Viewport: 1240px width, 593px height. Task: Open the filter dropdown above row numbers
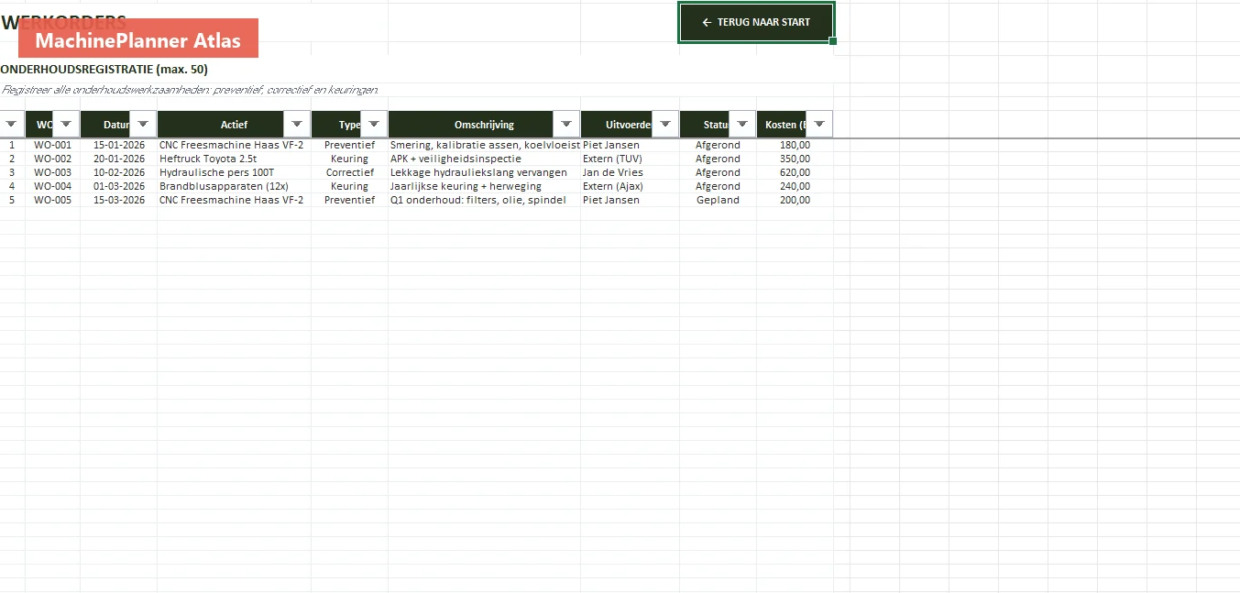click(12, 125)
